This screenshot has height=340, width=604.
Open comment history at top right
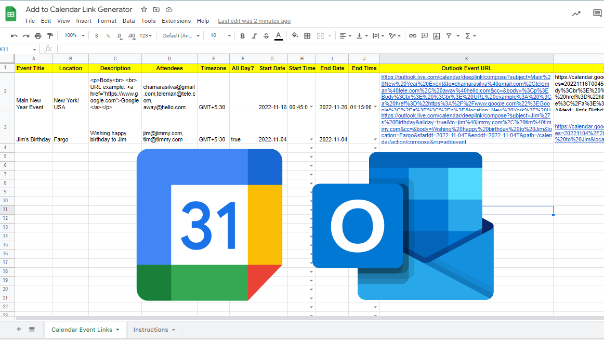coord(597,14)
